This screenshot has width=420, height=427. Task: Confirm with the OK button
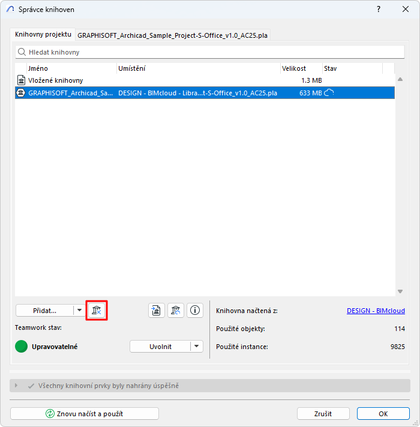point(383,414)
